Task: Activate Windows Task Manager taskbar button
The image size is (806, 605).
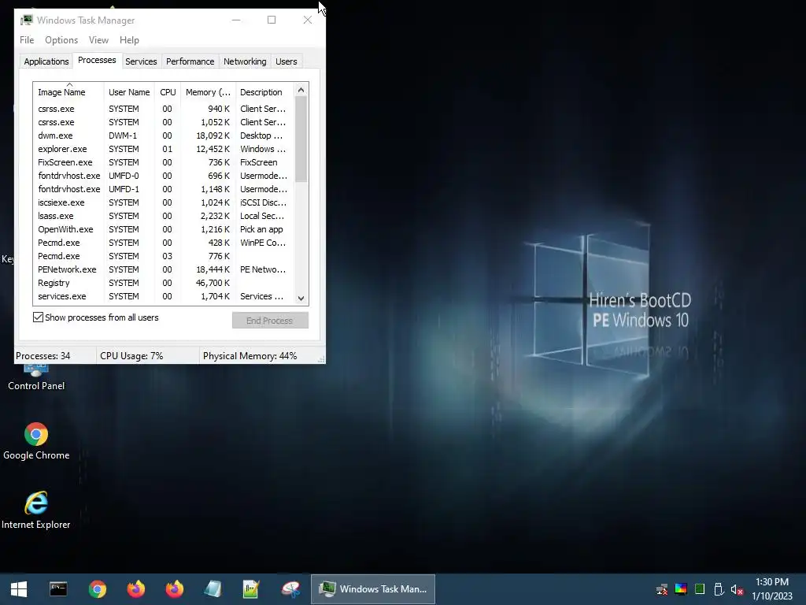Action: coord(373,589)
